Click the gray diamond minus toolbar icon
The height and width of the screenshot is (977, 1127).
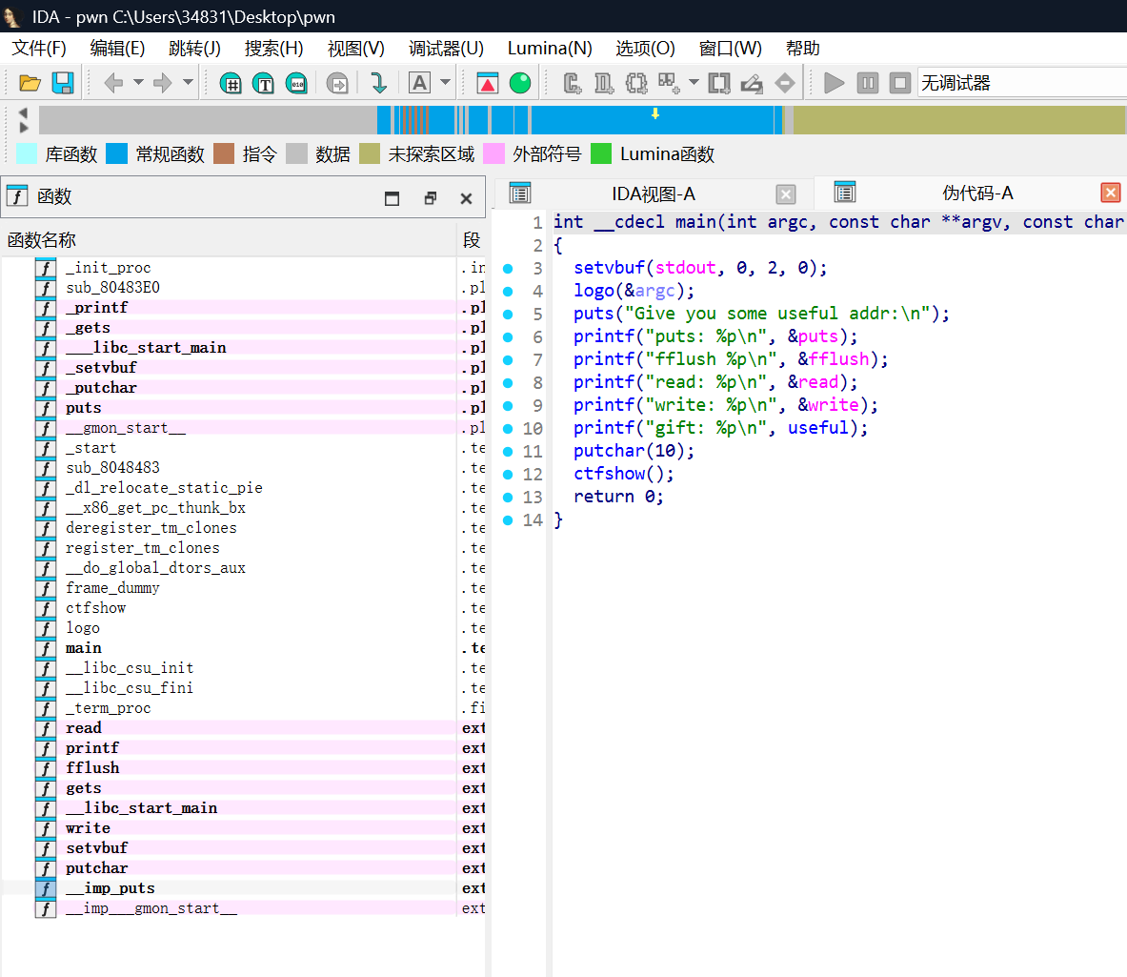click(785, 83)
